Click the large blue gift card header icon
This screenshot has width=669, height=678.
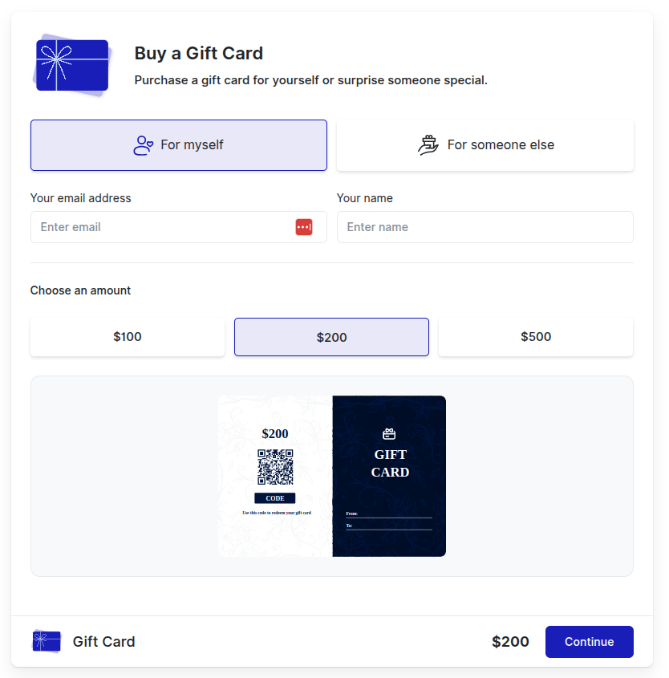72,65
